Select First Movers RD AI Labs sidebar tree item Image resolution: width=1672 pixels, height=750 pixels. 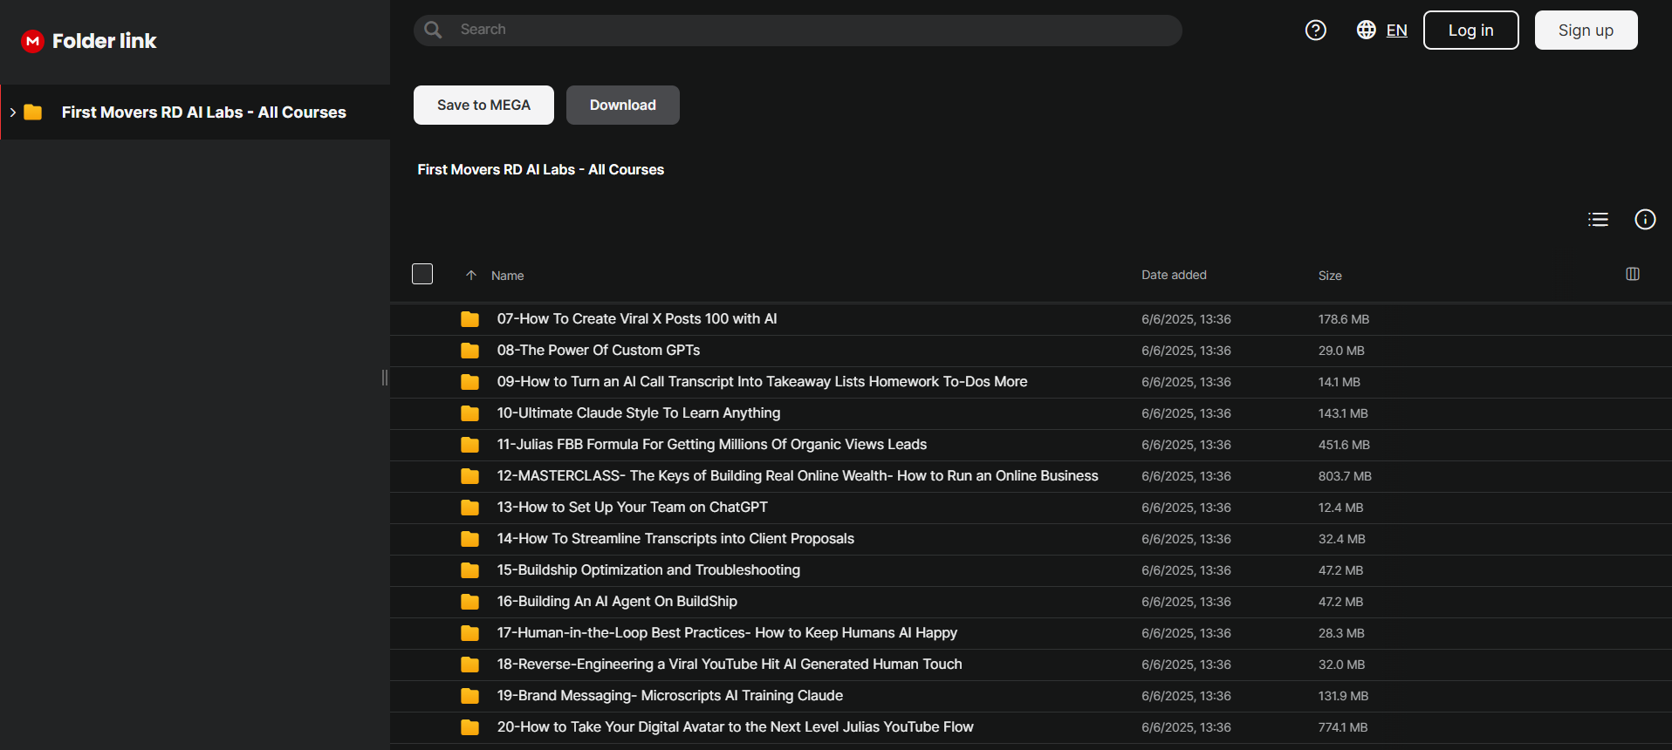tap(195, 112)
